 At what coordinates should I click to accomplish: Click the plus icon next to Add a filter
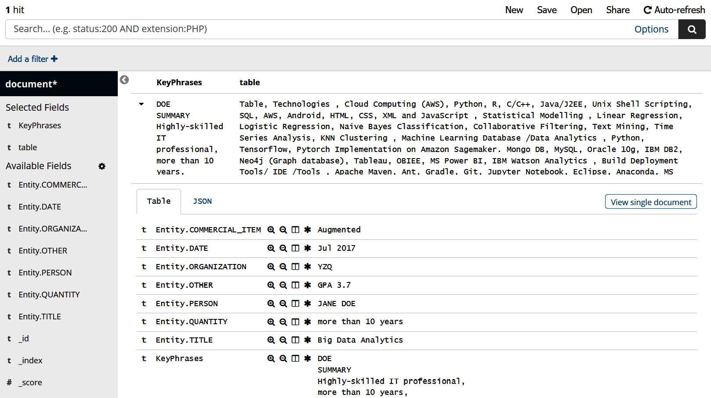pos(54,59)
